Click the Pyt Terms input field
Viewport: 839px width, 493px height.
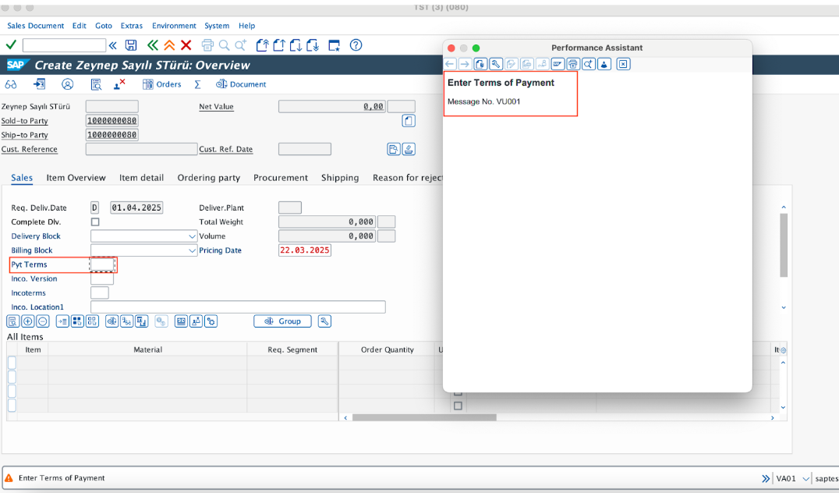coord(102,264)
